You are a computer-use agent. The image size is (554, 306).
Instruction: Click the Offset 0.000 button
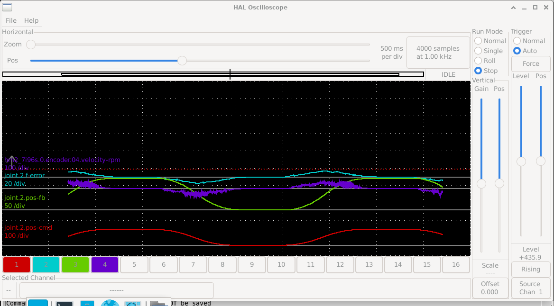click(490, 288)
